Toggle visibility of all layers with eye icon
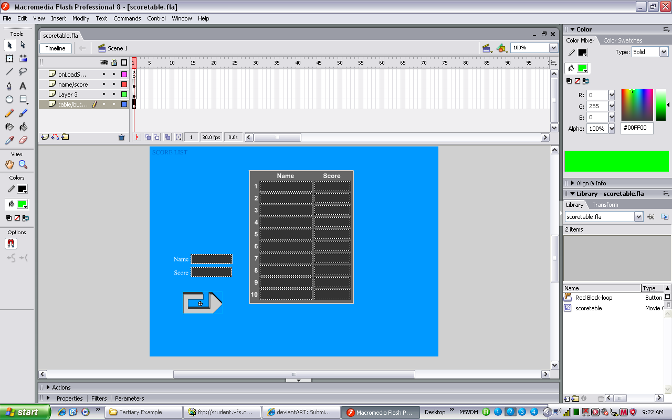This screenshot has height=420, width=672. 104,62
